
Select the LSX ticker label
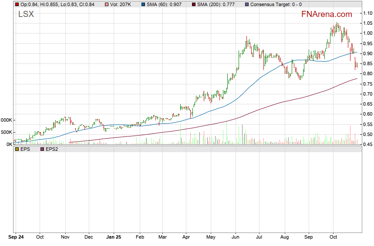26,14
